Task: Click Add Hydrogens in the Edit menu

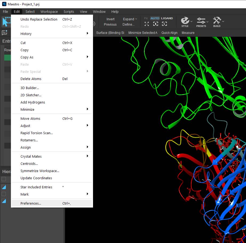Action: click(x=33, y=102)
